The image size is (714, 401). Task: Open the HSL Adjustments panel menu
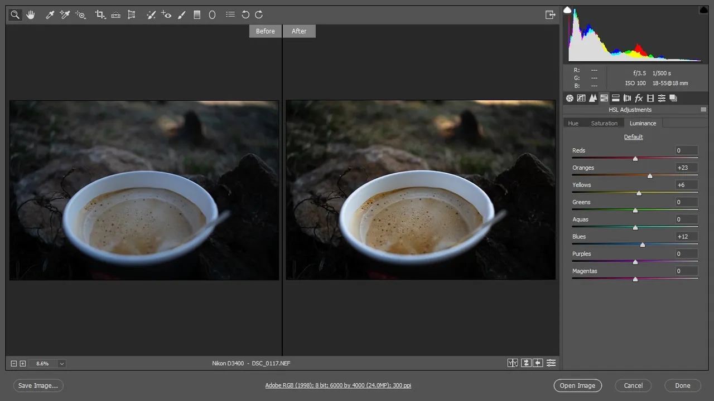(703, 110)
